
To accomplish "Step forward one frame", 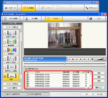I will pyautogui.click(x=88, y=59).
